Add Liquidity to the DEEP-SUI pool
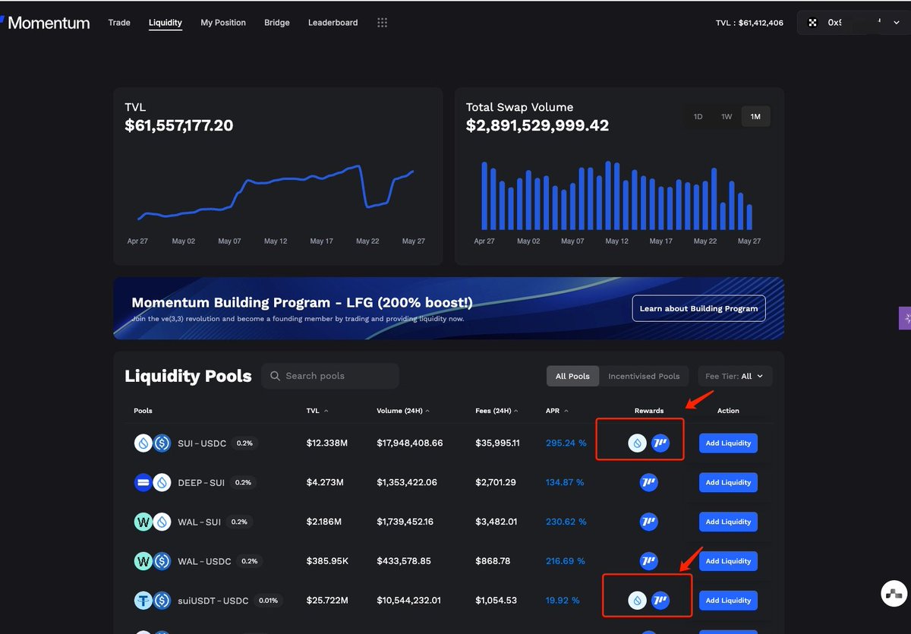 pos(728,482)
